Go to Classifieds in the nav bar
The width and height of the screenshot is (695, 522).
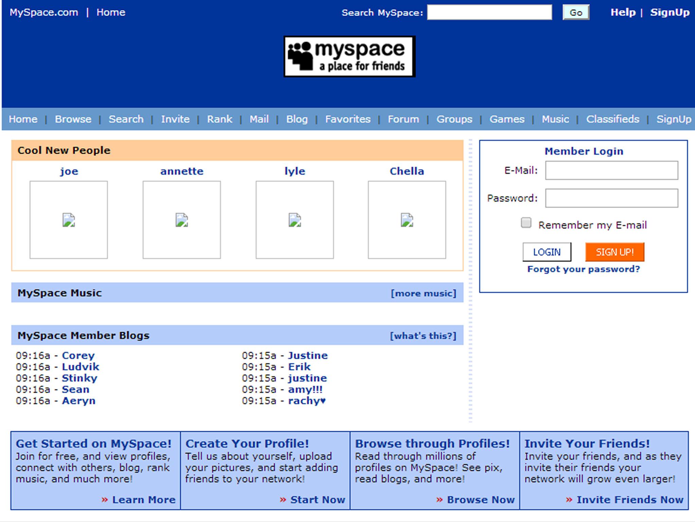(612, 119)
